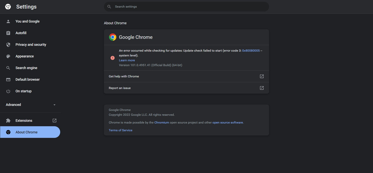Click the Copyright 2022 Google LLC text
The height and width of the screenshot is (173, 373).
(x=142, y=115)
